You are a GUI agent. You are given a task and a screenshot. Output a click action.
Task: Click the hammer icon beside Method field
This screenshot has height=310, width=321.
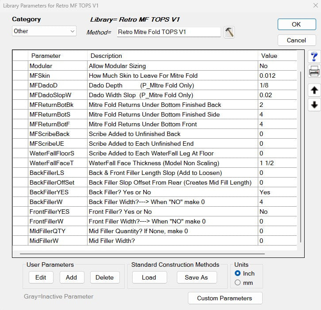[x=229, y=32]
